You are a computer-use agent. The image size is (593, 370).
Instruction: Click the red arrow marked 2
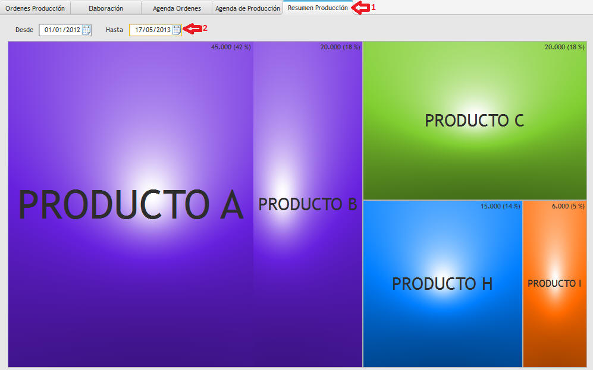point(192,29)
